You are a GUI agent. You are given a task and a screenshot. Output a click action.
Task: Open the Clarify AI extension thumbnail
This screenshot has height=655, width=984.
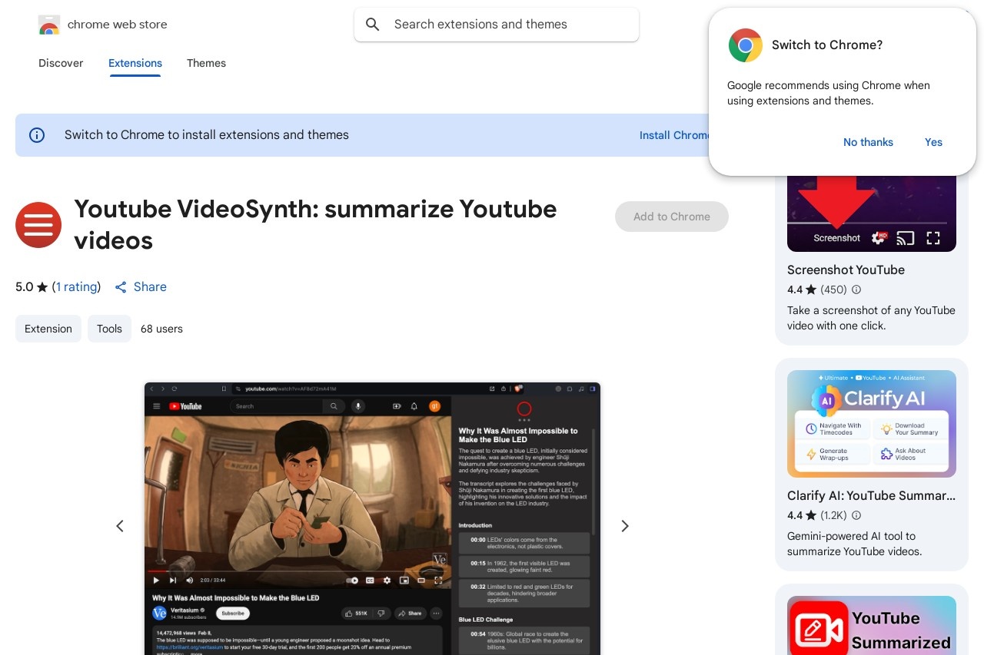(x=872, y=424)
